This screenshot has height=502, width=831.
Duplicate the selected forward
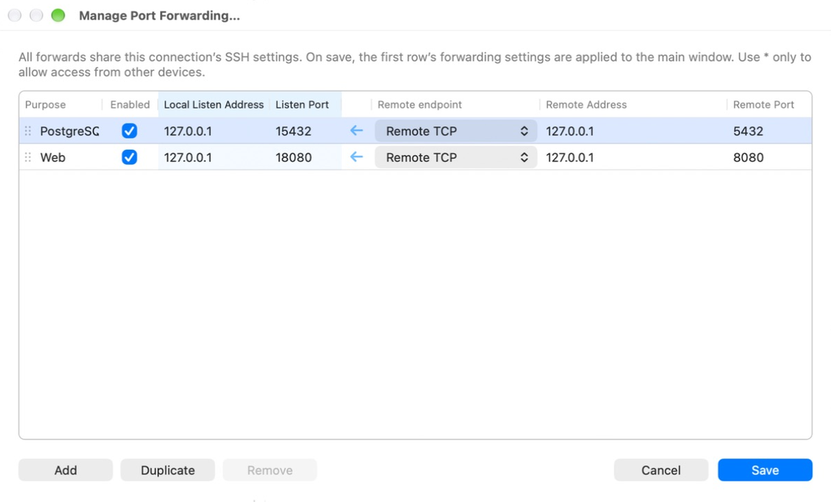pyautogui.click(x=168, y=470)
